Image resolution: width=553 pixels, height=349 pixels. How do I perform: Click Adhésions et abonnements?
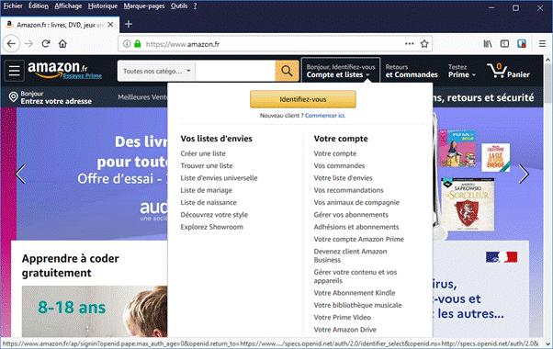pyautogui.click(x=356, y=227)
